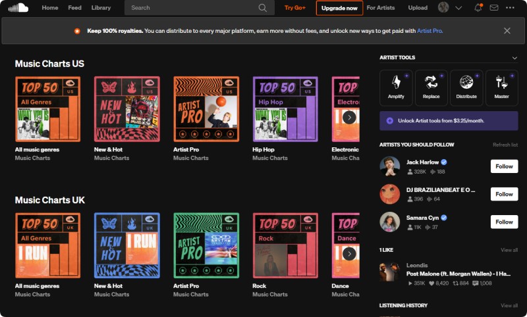Click the Dance title under UK charts
527x317 pixels.
(x=340, y=286)
